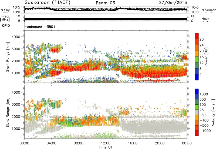The image size is (216, 149).
Task: Click the "24" label on Power color bar
Action: (x=201, y=45)
